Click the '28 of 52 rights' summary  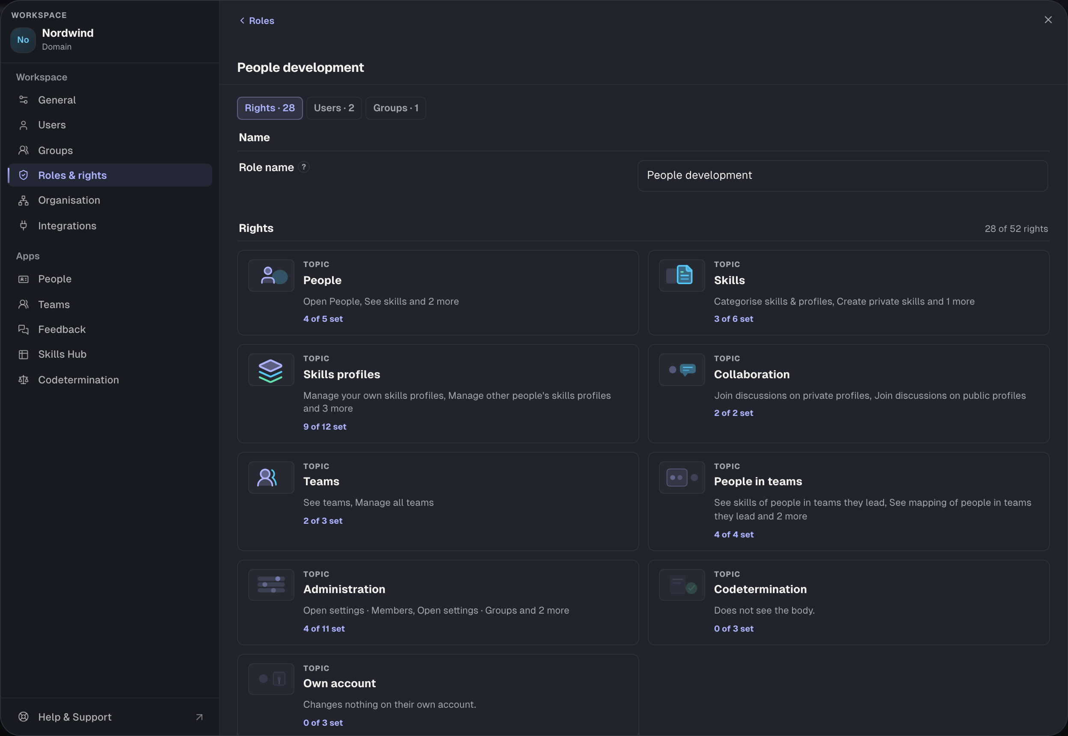[1016, 229]
